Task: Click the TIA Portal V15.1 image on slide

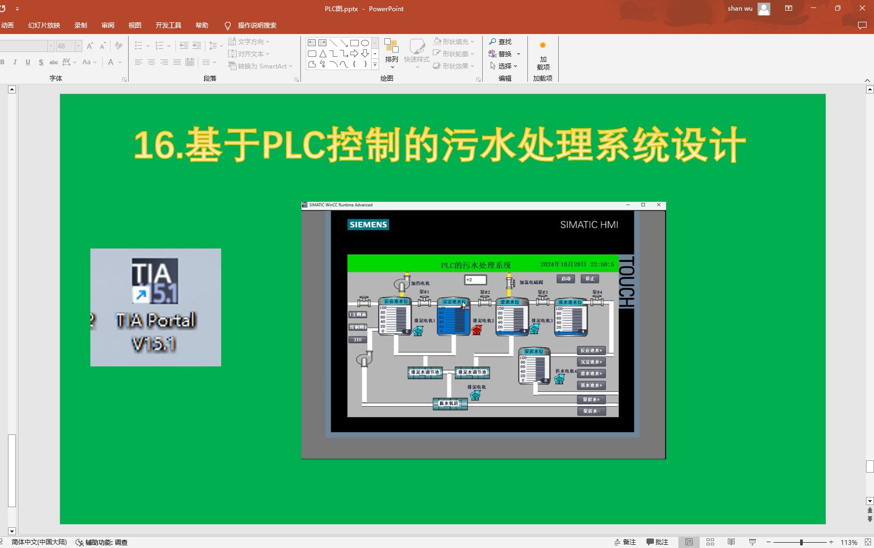Action: point(156,307)
